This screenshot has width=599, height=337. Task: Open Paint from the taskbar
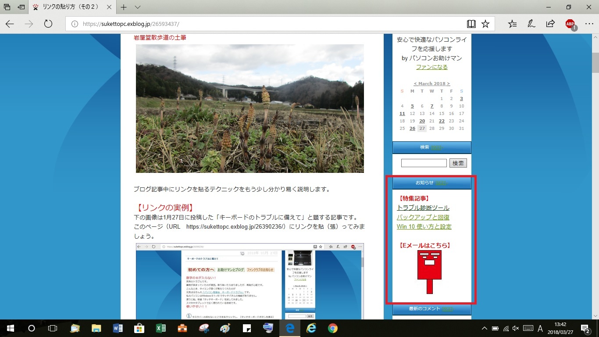coord(225,328)
